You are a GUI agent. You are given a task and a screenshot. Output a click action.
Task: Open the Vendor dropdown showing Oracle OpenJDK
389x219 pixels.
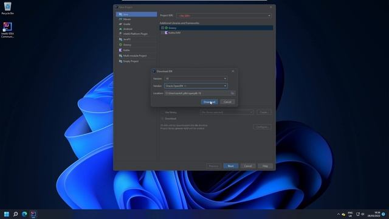click(196, 86)
